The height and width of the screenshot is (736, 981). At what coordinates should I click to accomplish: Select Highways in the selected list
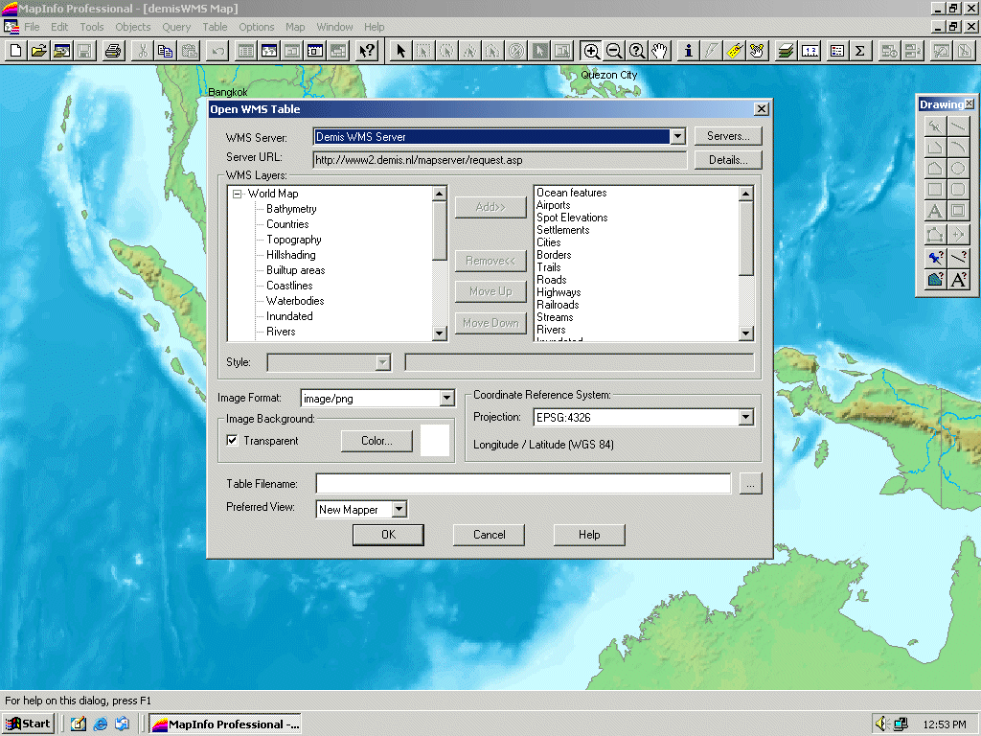click(x=559, y=292)
